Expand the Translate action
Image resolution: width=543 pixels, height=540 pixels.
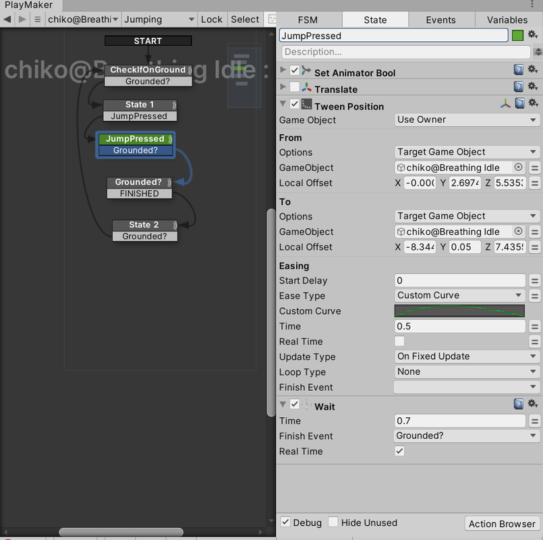[283, 86]
